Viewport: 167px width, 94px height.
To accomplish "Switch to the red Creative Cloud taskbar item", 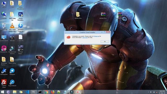I will pyautogui.click(x=78, y=92).
